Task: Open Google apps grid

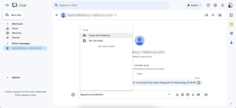Action: point(222,5)
